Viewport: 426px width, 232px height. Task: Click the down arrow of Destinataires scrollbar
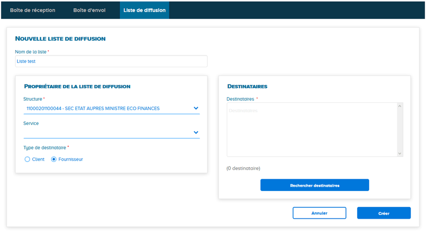point(399,153)
